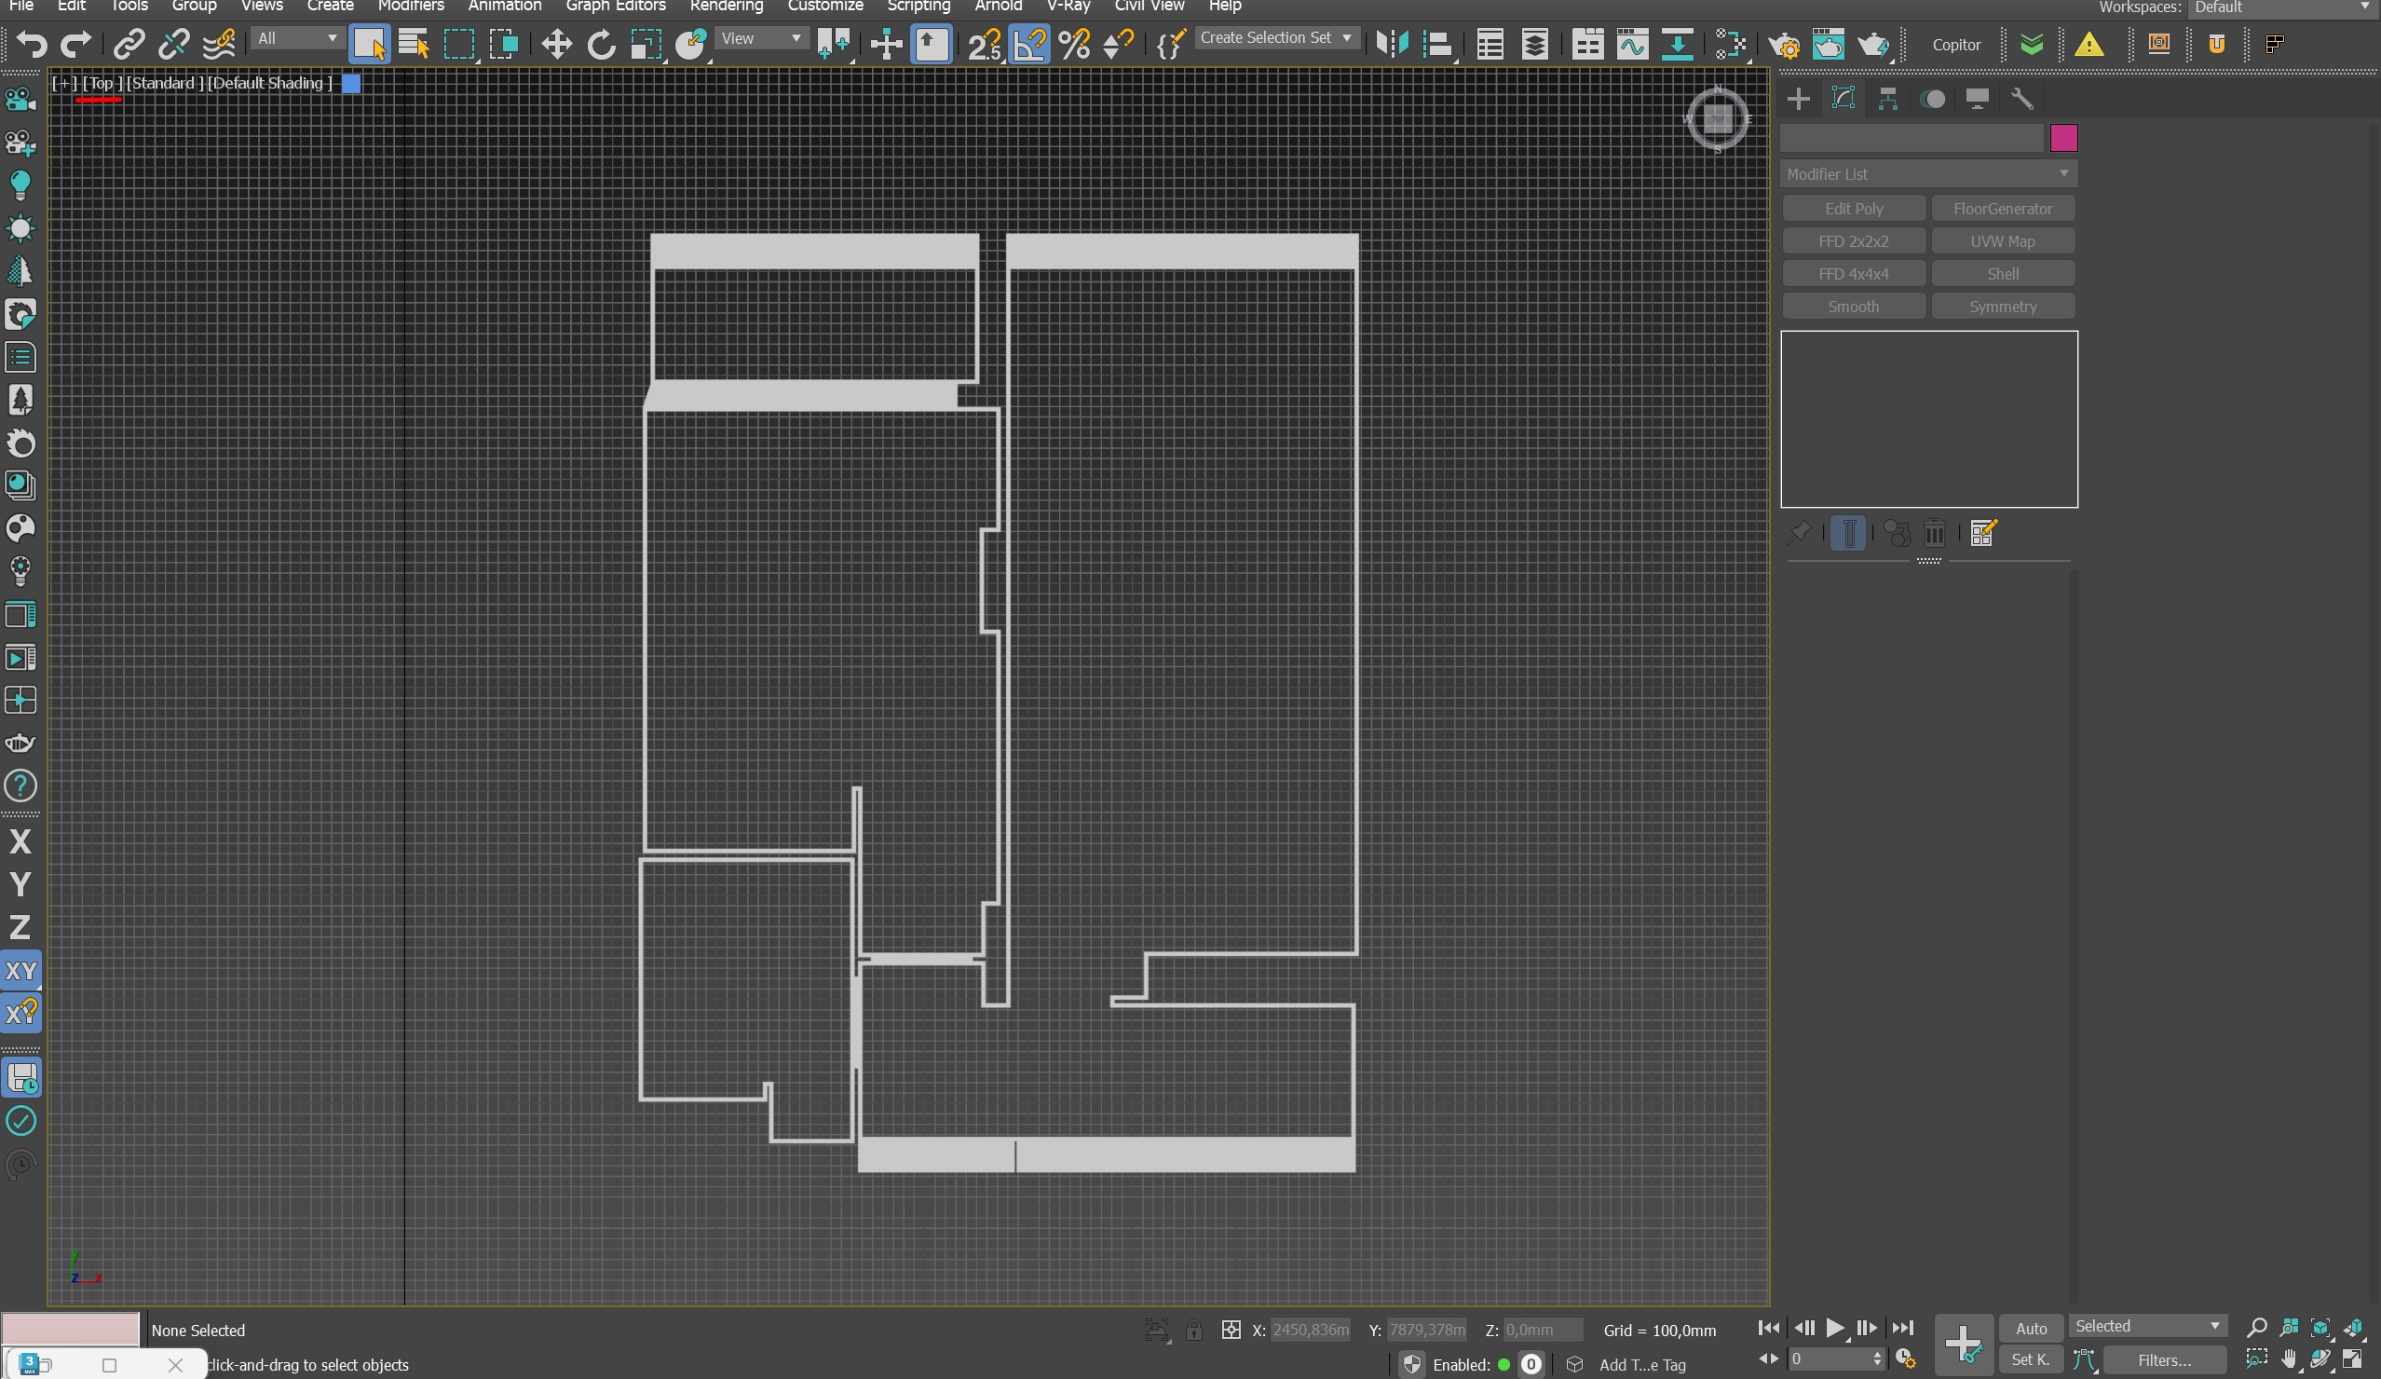Open the Modifiers menu
Screen dimensions: 2381x1379
click(410, 7)
